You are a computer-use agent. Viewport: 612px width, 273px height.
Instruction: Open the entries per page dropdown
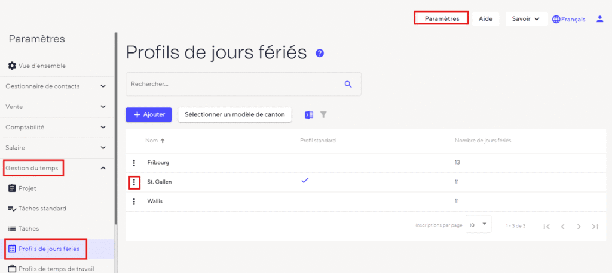(478, 225)
